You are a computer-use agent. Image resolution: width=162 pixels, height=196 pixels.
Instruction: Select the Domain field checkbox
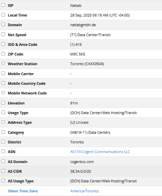[x=3, y=24]
